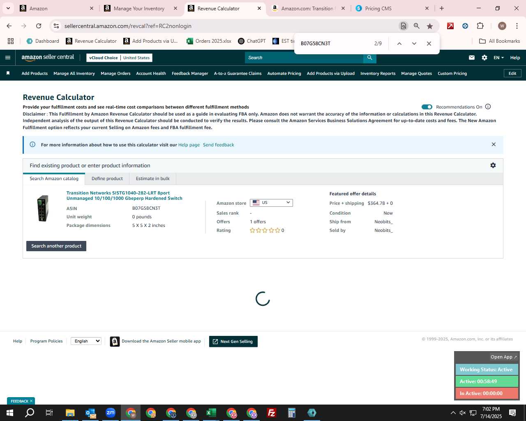Screen dimensions: 526x421
Task: Click the bookmark star in address bar
Action: (430, 26)
